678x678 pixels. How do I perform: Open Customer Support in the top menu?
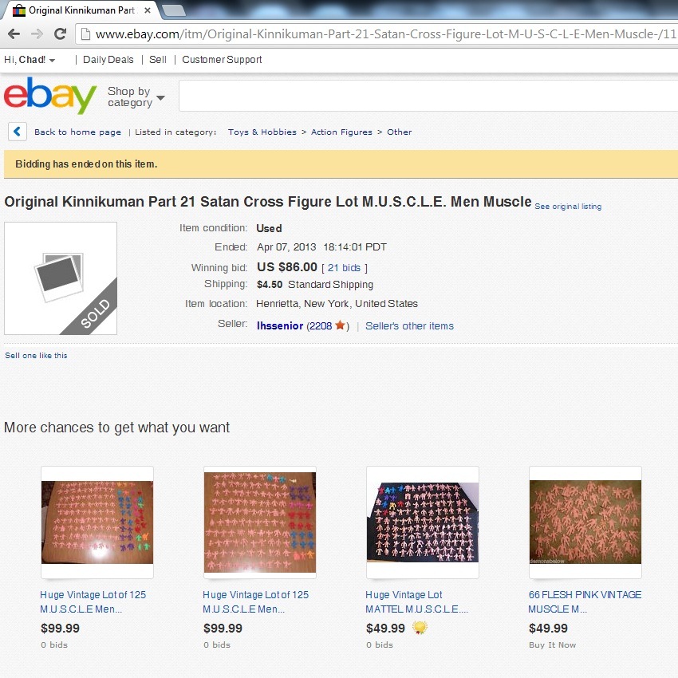[222, 60]
